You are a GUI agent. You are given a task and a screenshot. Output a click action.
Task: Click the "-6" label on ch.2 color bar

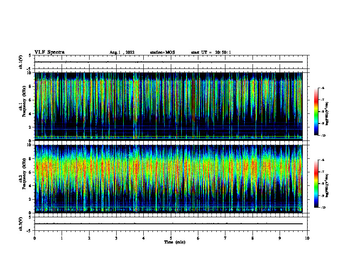tap(322, 160)
